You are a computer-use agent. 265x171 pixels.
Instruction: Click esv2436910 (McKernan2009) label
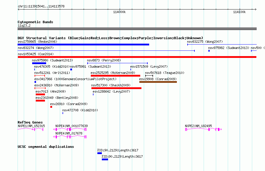point(57,85)
